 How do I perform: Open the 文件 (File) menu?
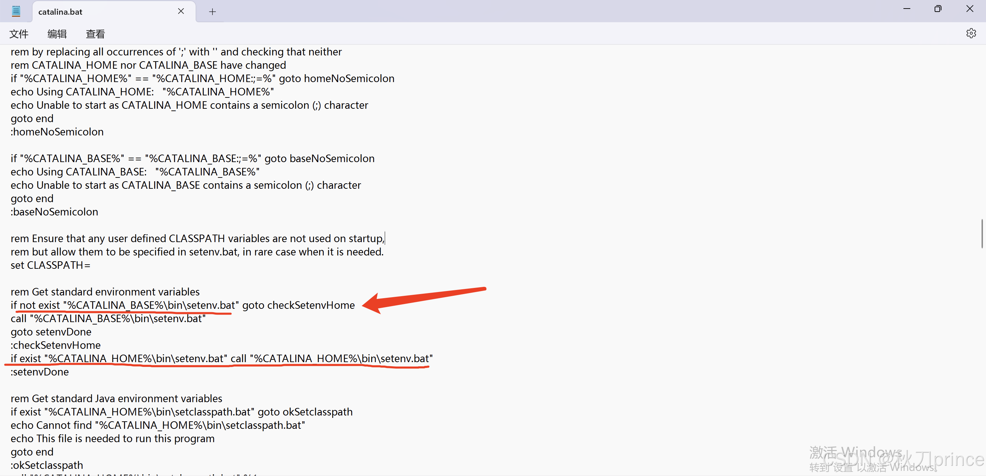coord(19,34)
